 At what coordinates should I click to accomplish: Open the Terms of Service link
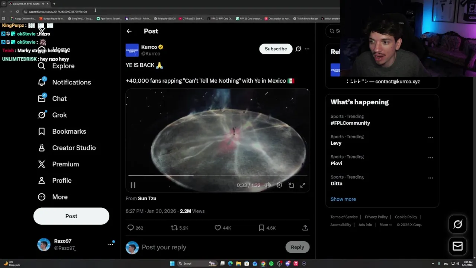coord(344,217)
